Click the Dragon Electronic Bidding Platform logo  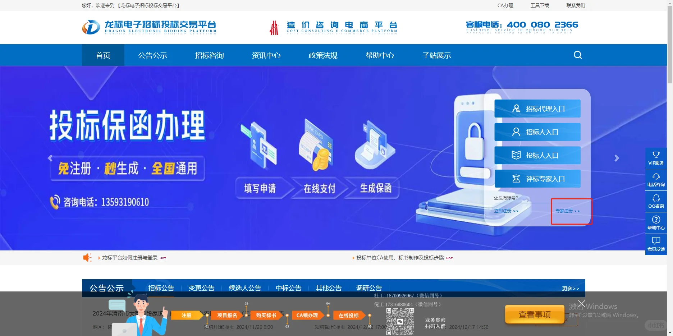click(149, 27)
